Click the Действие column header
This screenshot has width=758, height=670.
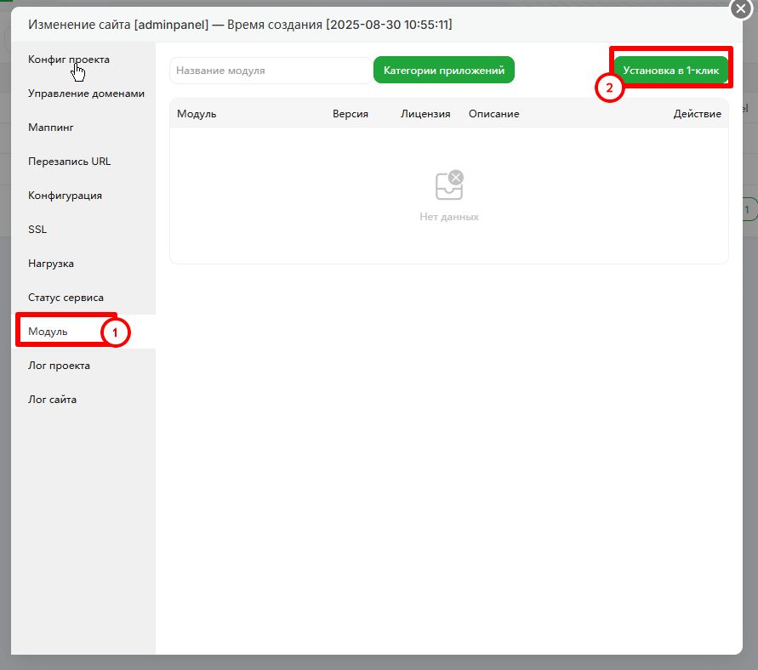tap(697, 114)
